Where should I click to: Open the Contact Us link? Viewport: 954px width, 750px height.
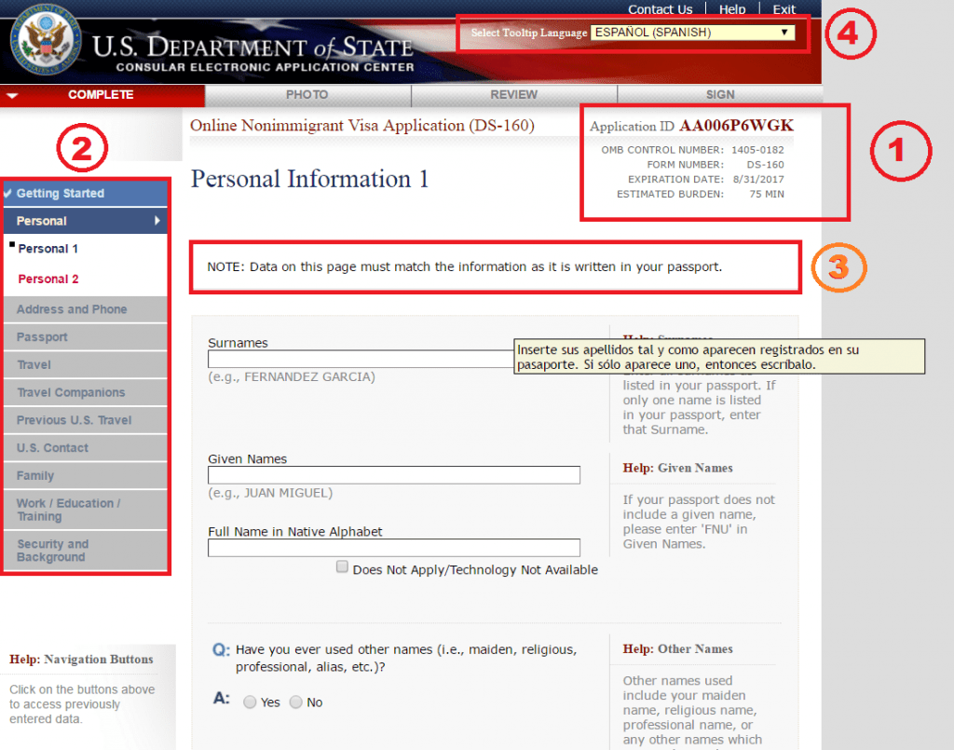coord(661,9)
